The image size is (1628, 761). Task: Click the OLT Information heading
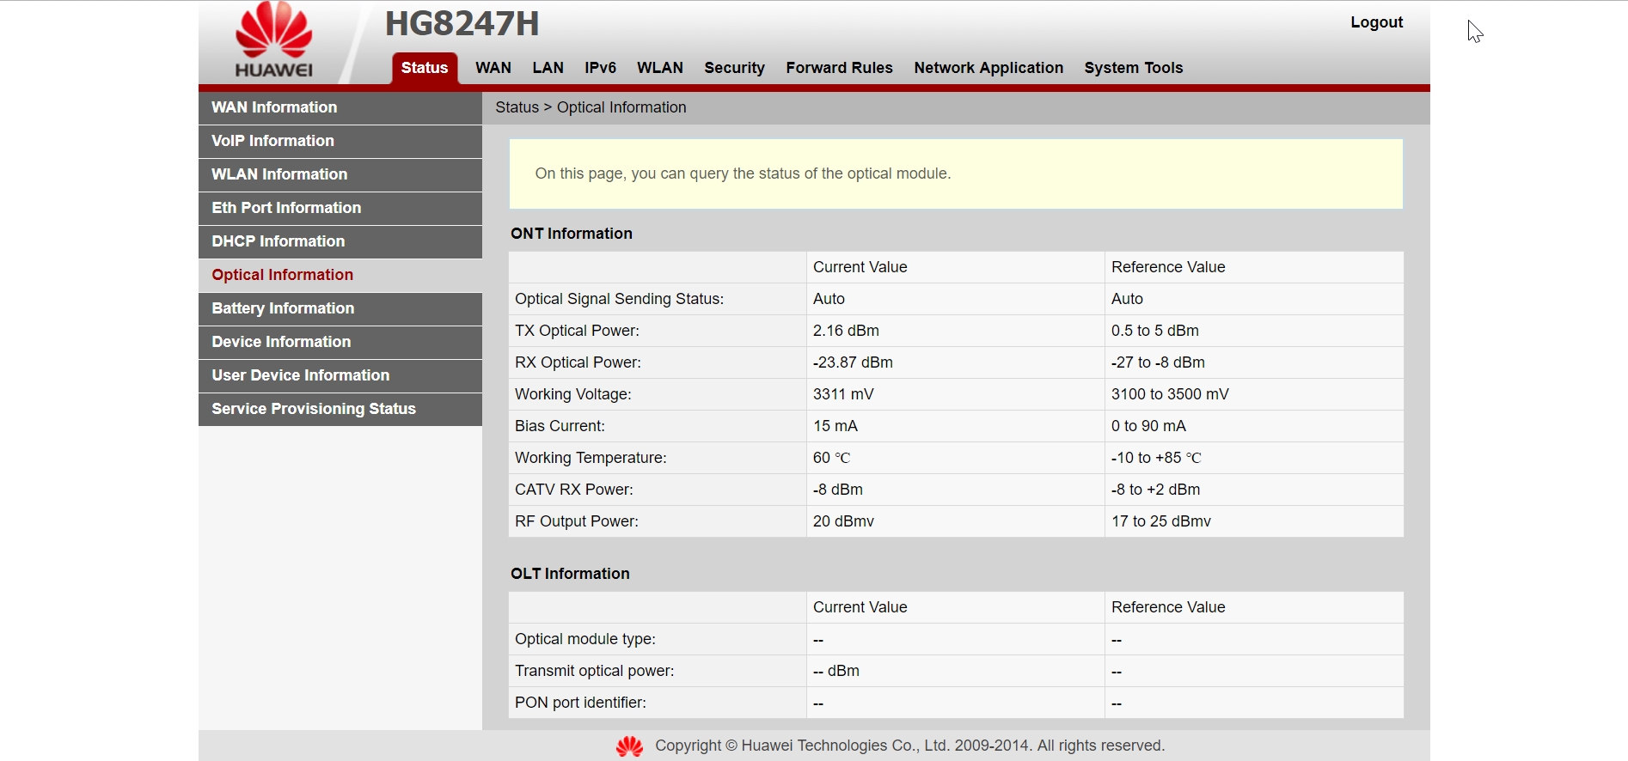[570, 574]
